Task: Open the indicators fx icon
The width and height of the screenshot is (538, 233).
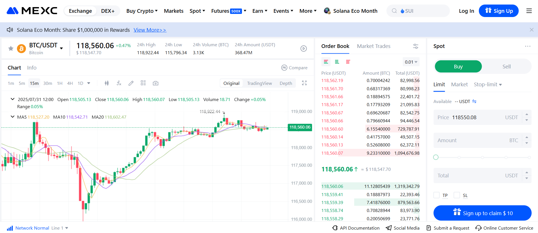Action: coord(119,83)
